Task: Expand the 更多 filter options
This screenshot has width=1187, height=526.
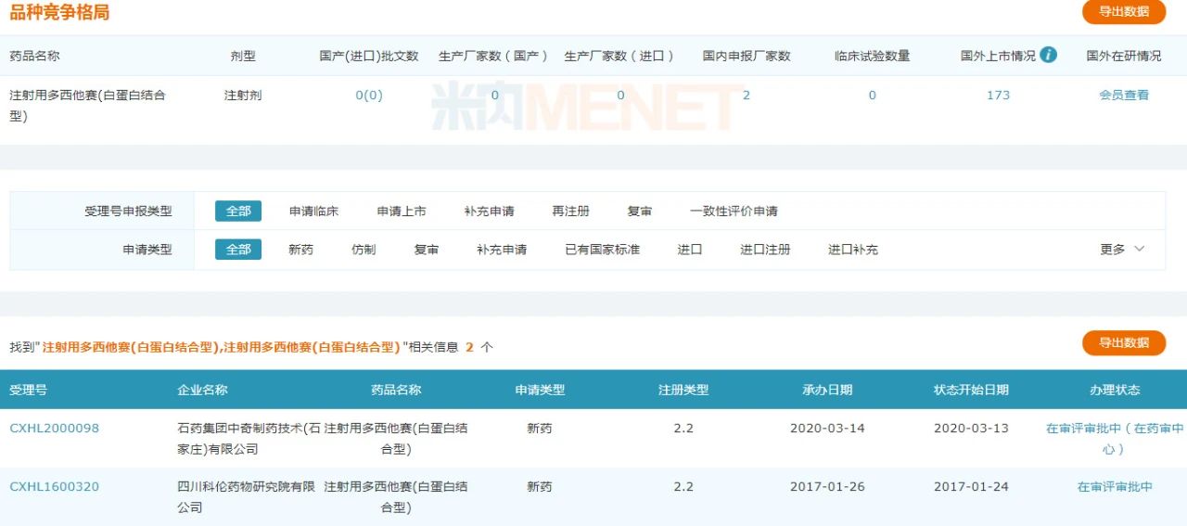Action: 1122,250
